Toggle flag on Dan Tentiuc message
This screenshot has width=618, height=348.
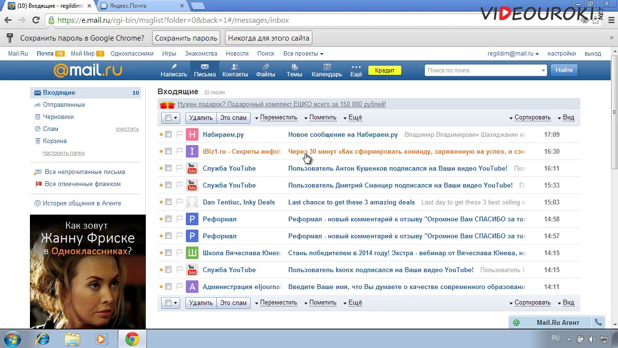(179, 202)
